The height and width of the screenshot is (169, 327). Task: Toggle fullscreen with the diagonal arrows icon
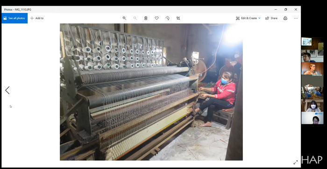click(296, 162)
